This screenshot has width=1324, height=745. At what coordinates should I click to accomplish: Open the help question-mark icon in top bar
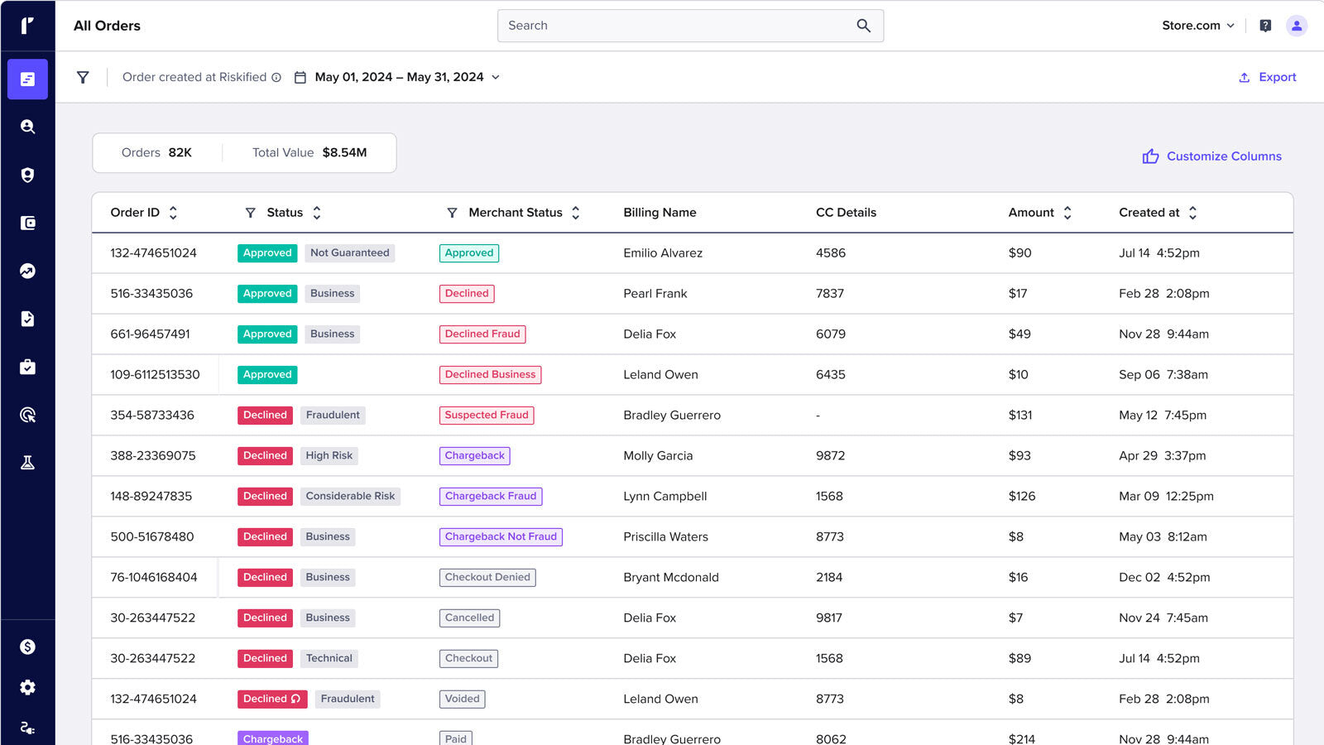click(x=1265, y=25)
